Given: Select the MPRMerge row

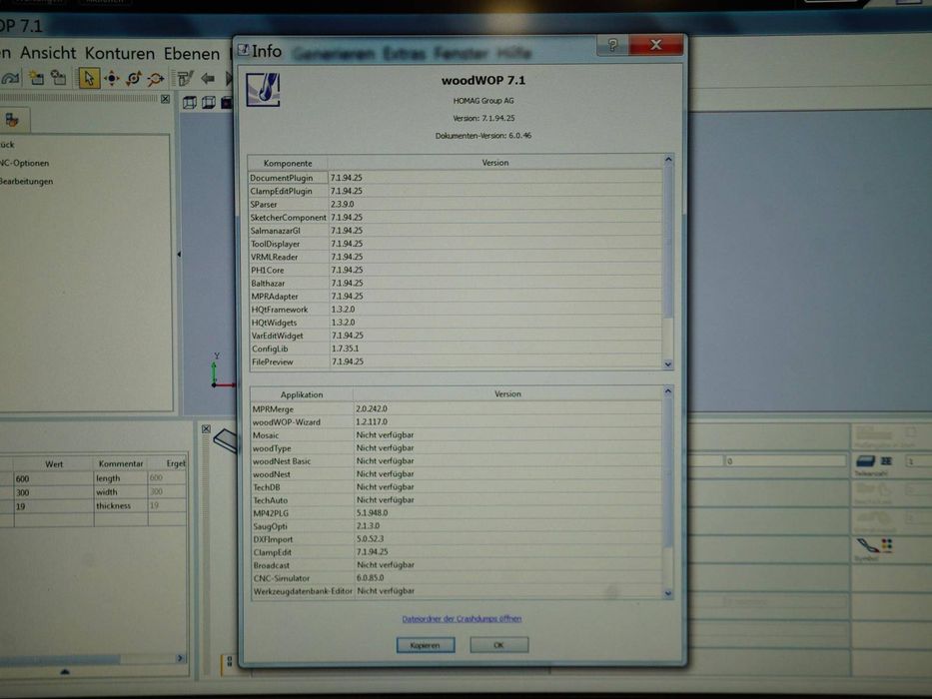Looking at the screenshot, I should click(457, 409).
